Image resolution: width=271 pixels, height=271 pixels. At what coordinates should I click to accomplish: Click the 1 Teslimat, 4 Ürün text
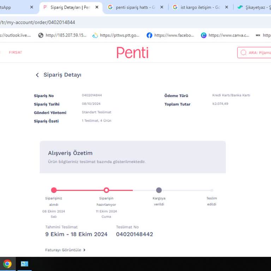click(96, 121)
